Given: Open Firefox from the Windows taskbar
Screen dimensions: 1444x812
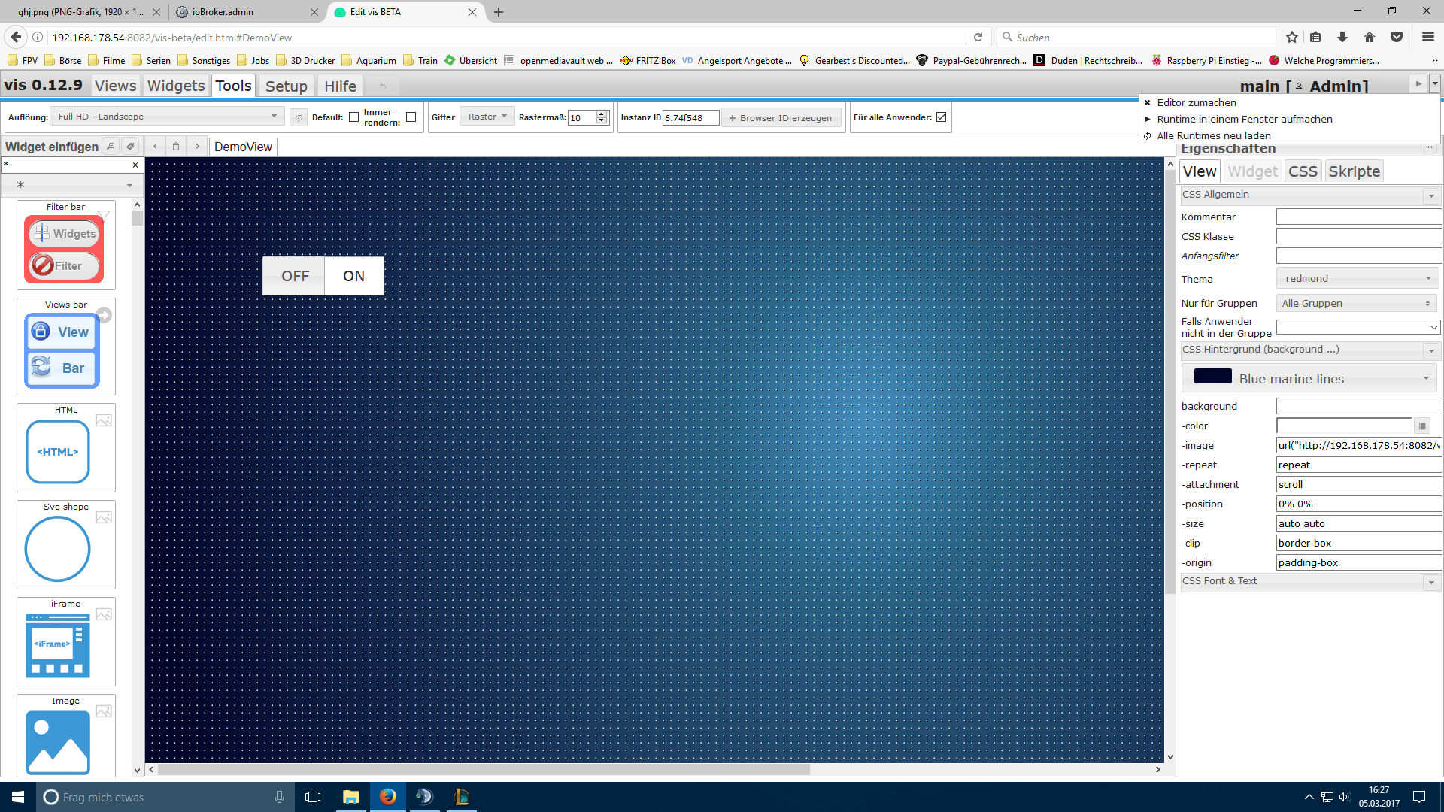Looking at the screenshot, I should coord(387,797).
